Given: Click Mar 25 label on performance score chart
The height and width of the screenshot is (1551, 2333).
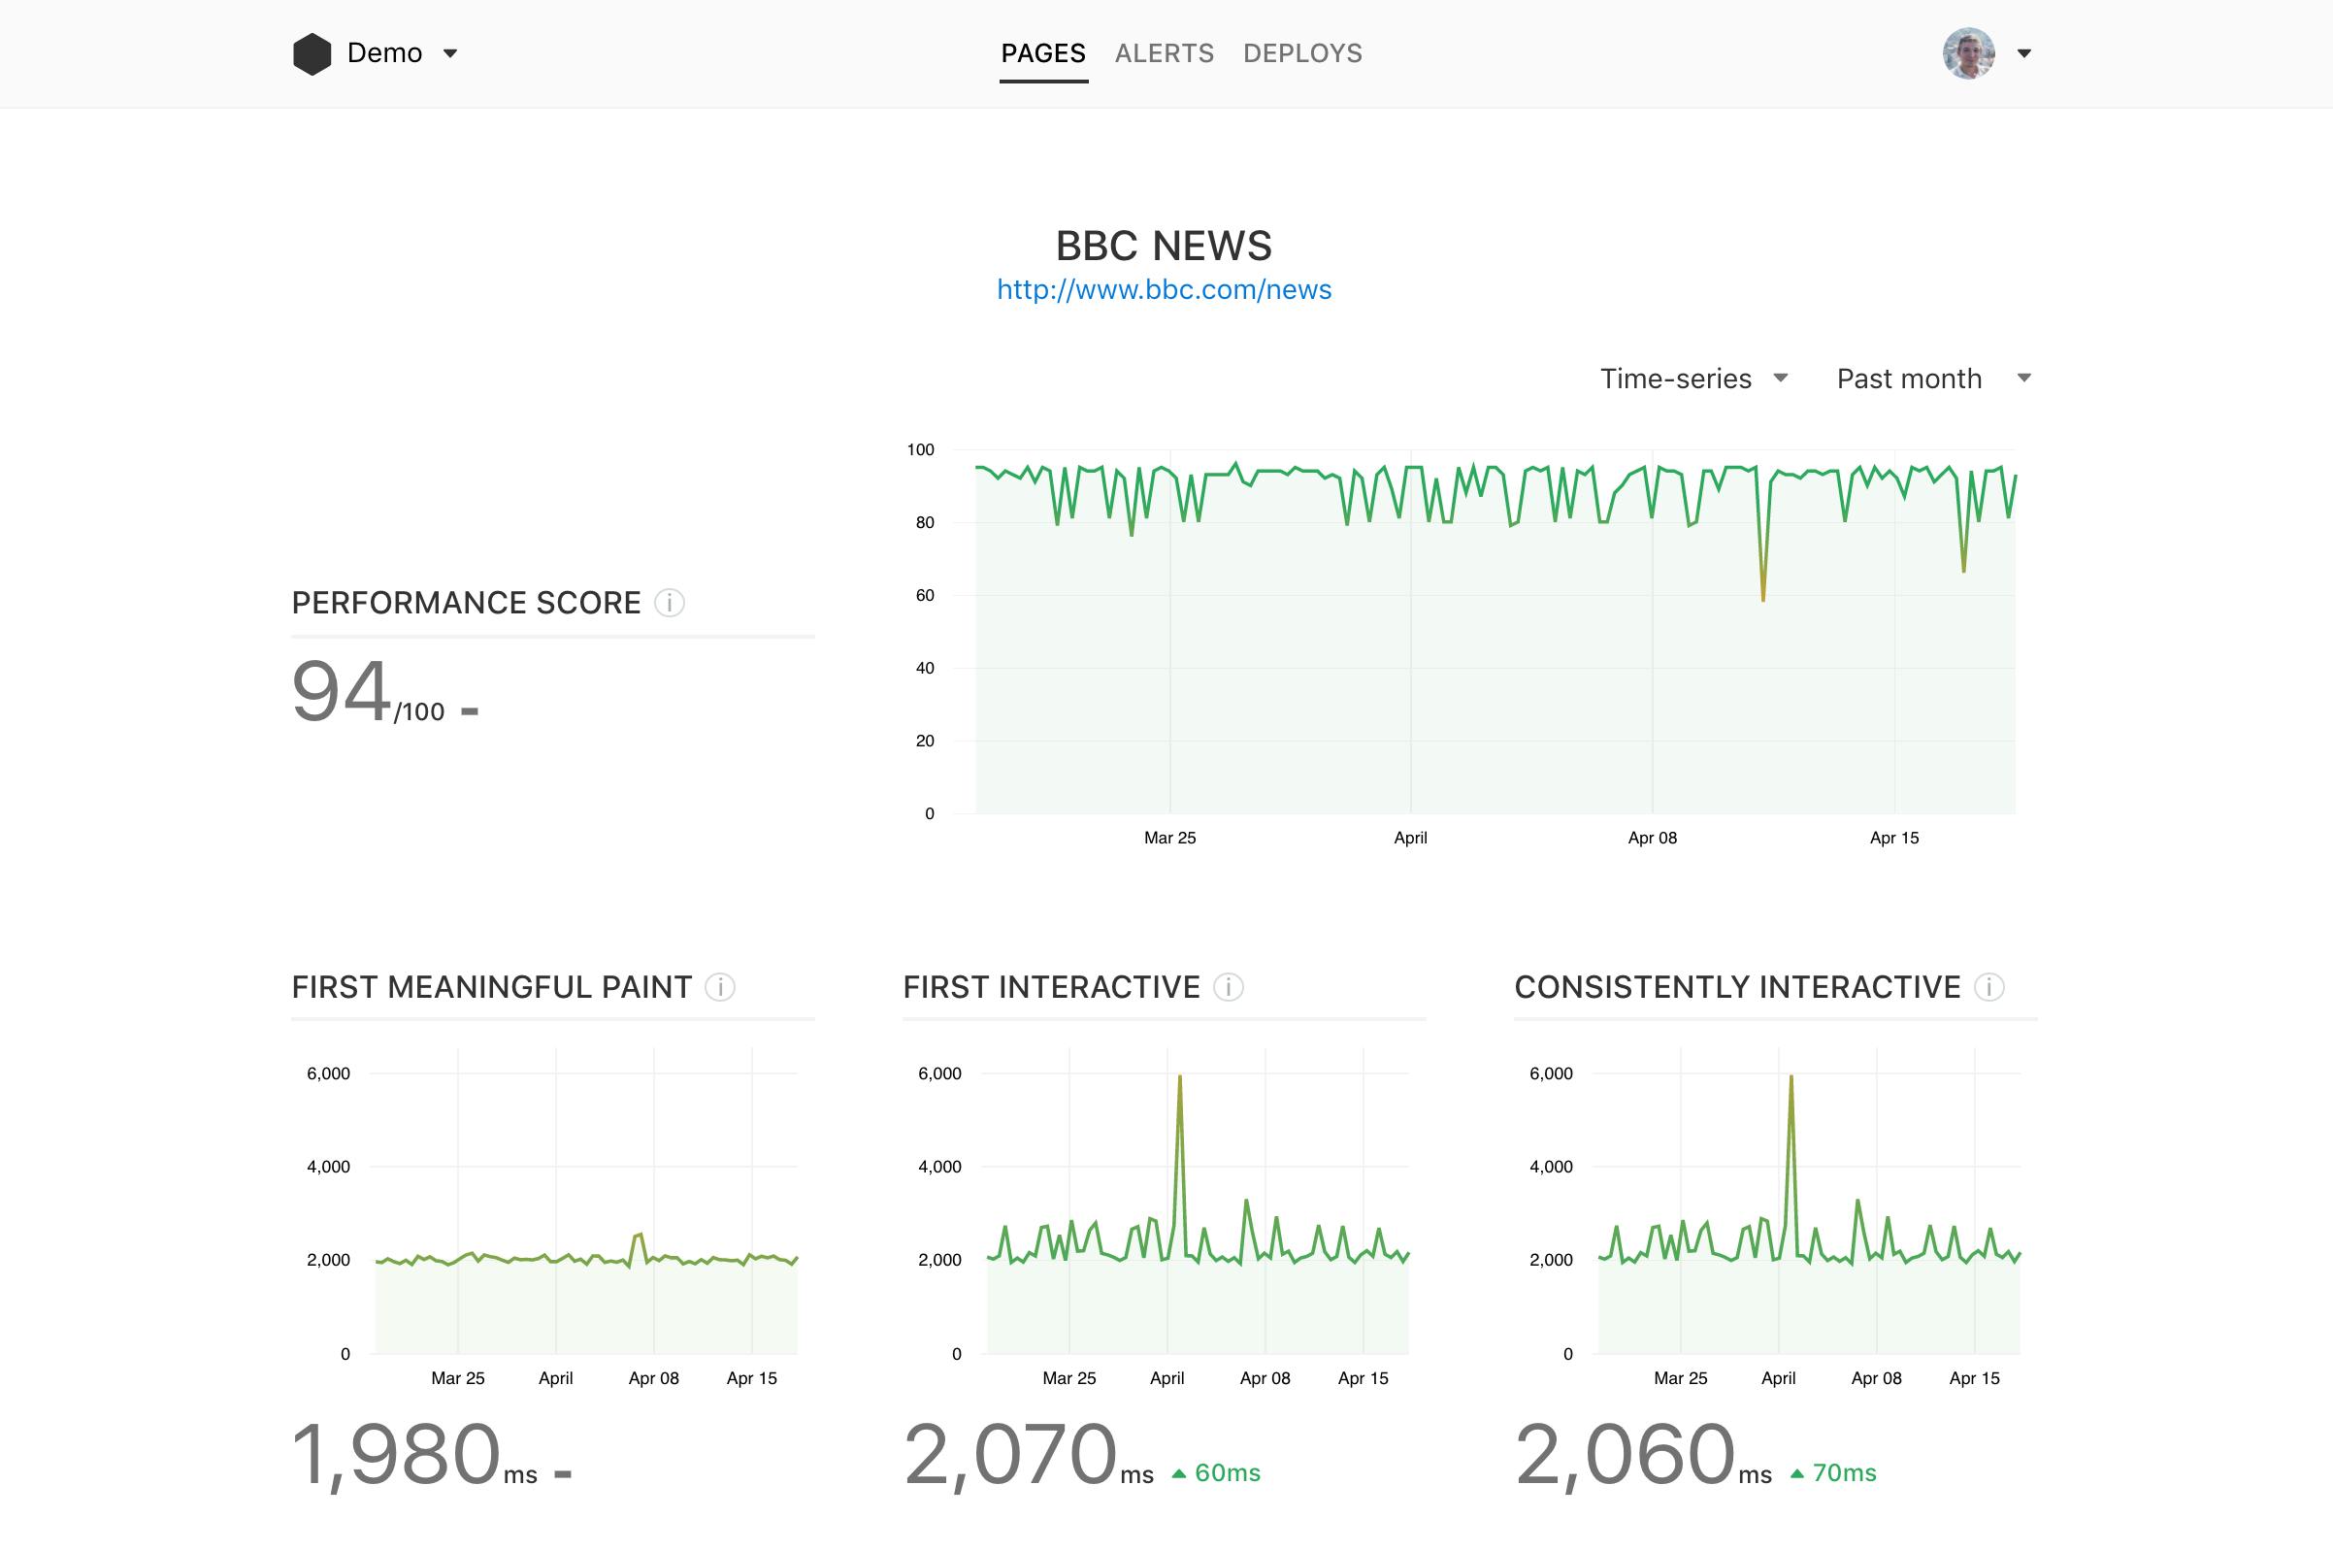Looking at the screenshot, I should pyautogui.click(x=1170, y=838).
